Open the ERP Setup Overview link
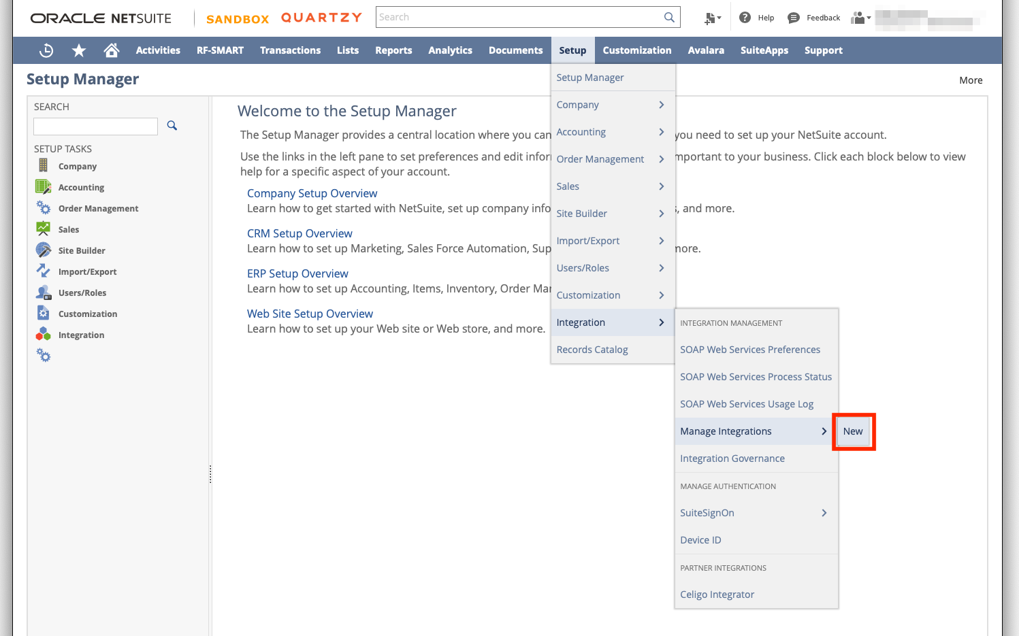Image resolution: width=1019 pixels, height=636 pixels. [297, 273]
